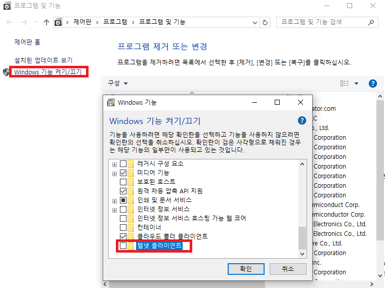Viewport: 385px width, 288px height.
Task: Open 프로그램 breadcrumb
Action: click(115, 22)
